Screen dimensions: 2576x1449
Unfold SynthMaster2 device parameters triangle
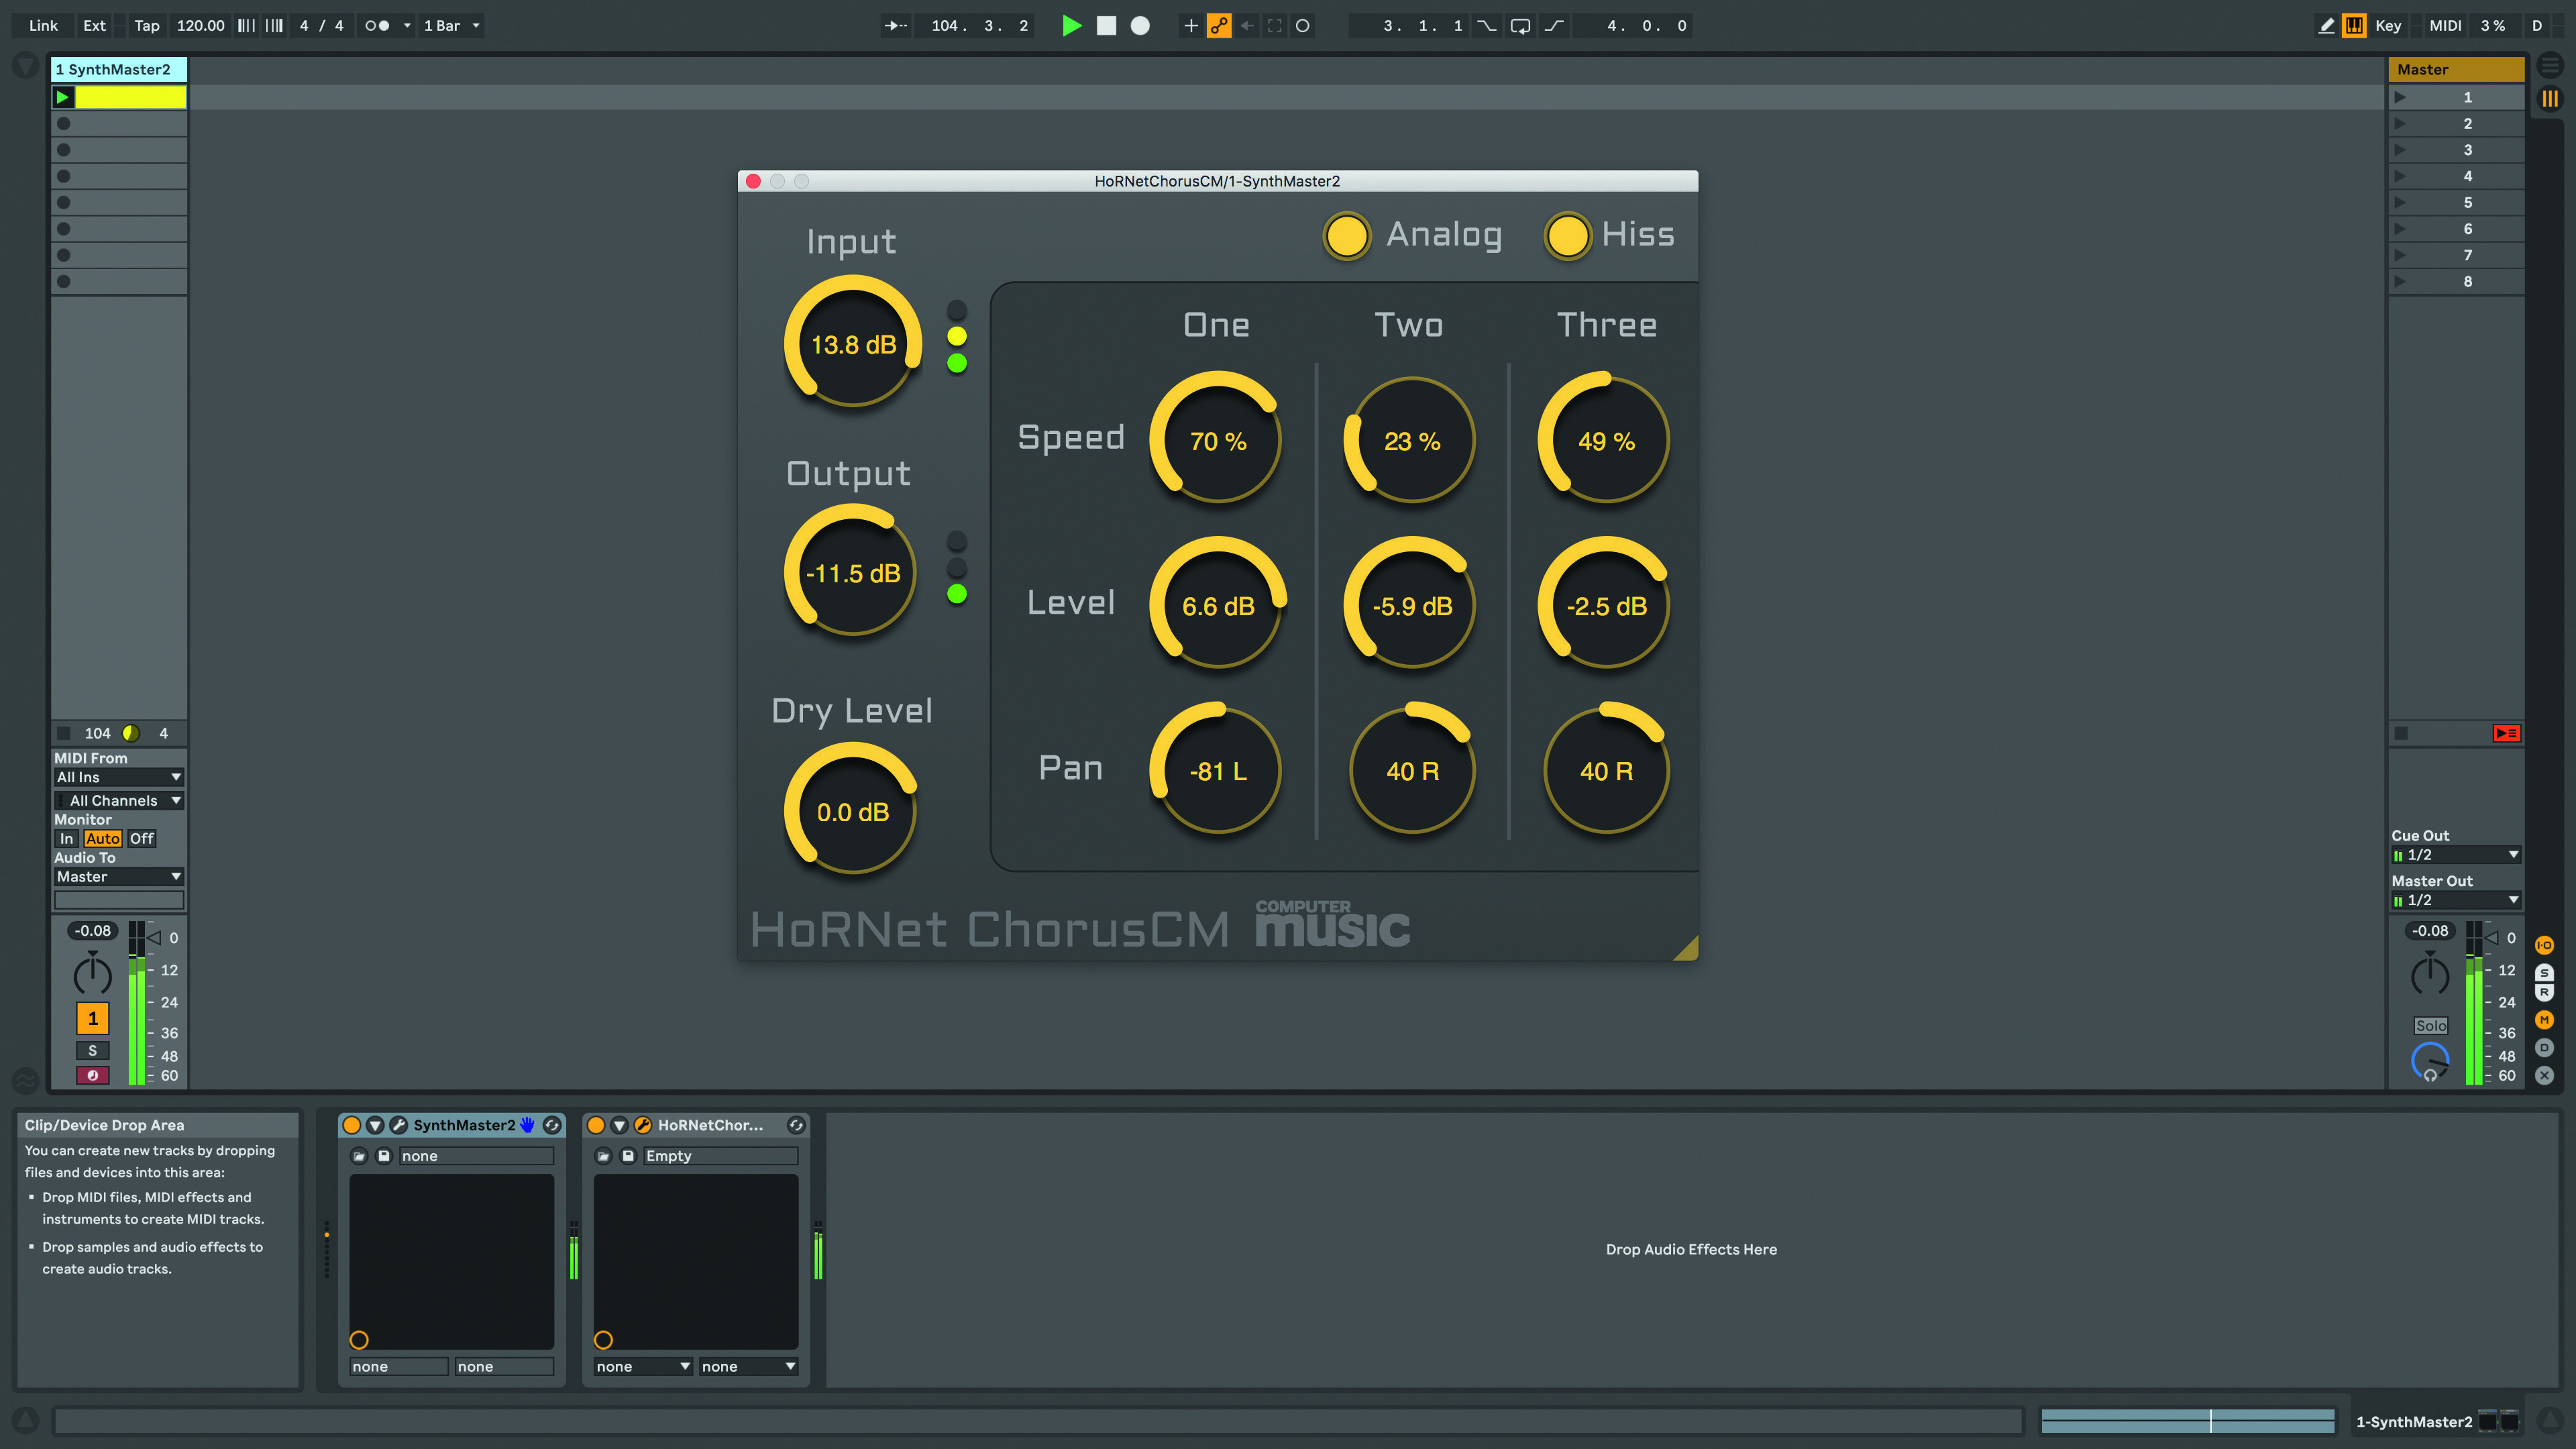click(375, 1125)
